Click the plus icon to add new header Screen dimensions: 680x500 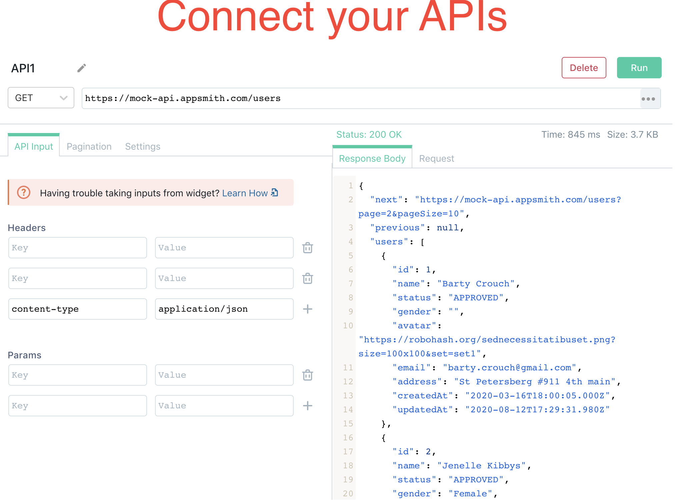pos(307,308)
